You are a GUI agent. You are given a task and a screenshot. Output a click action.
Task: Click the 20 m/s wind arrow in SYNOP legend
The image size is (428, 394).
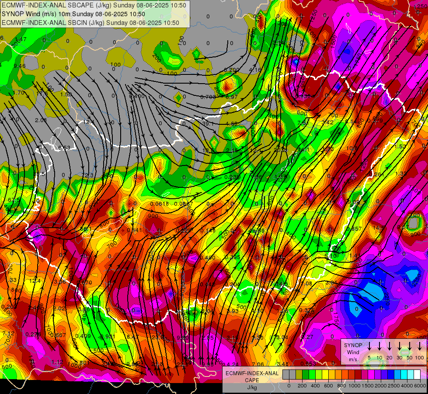[x=390, y=346]
